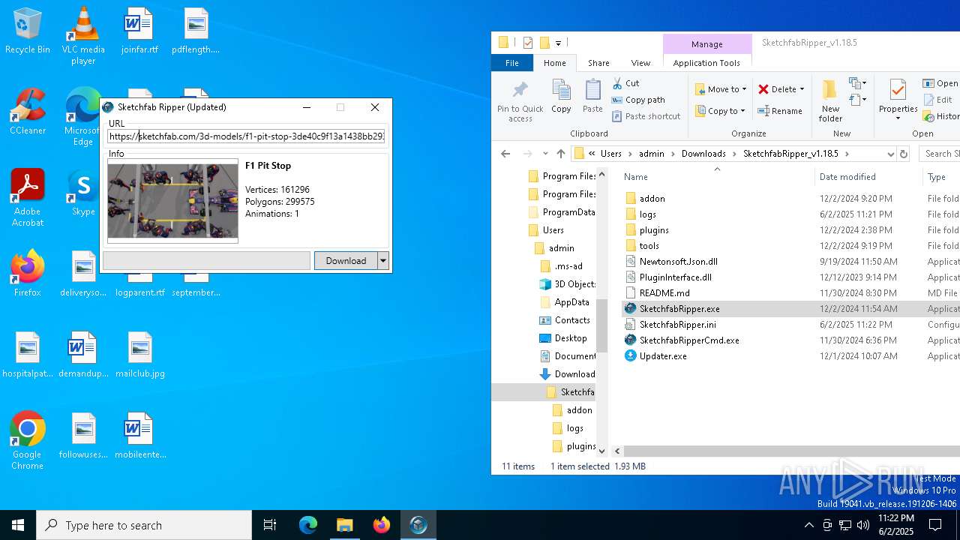Select Newtonsoft.Json.dll file

tap(678, 262)
